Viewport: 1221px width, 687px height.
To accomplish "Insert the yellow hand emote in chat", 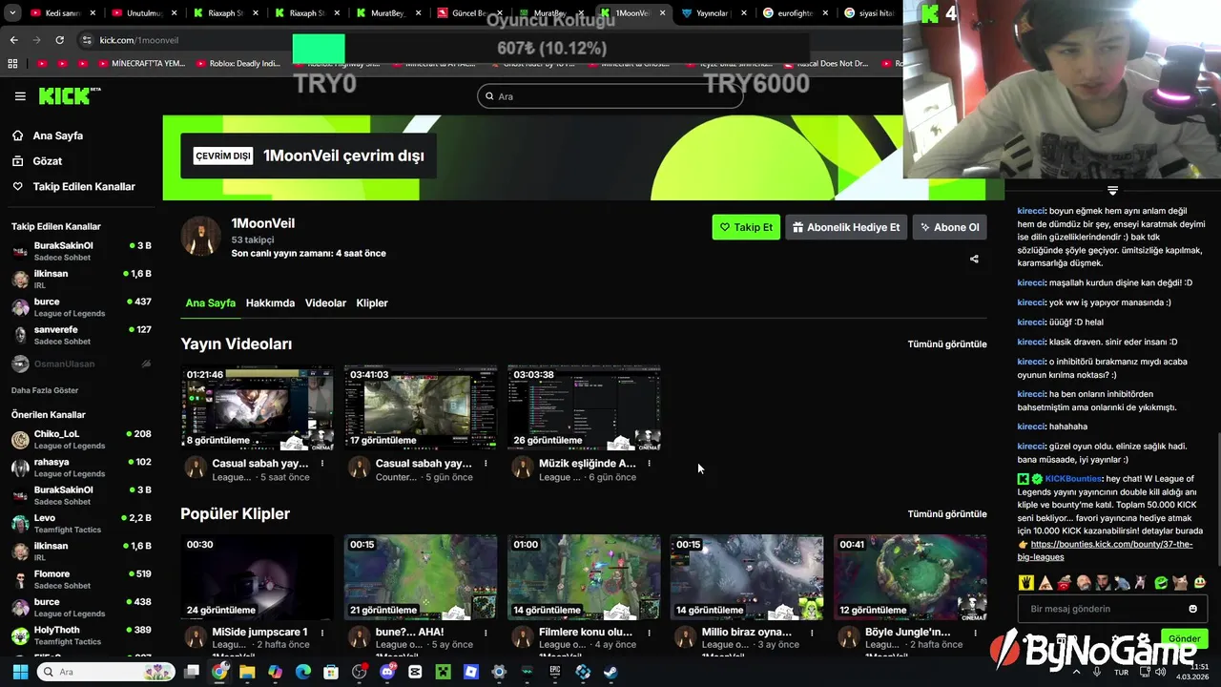I will pyautogui.click(x=1026, y=582).
